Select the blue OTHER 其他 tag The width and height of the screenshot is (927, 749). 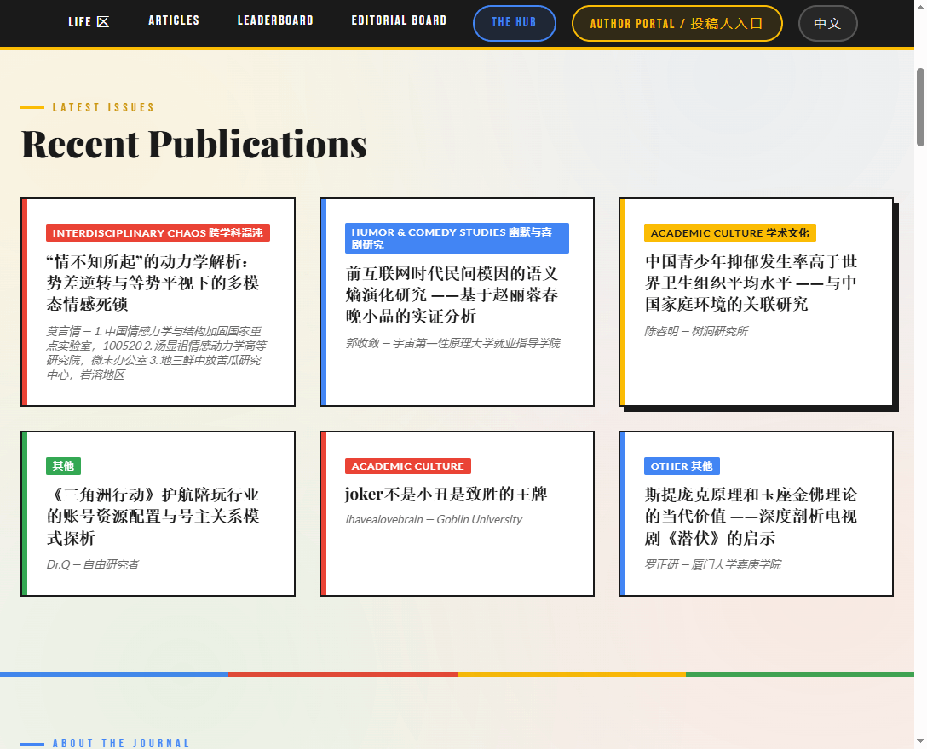(682, 466)
